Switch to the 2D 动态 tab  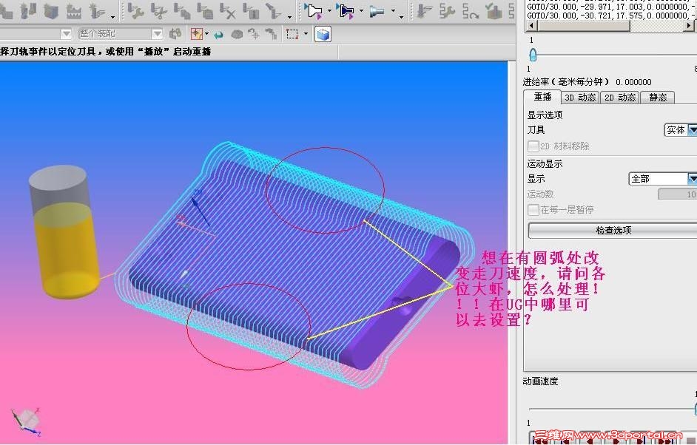[619, 98]
